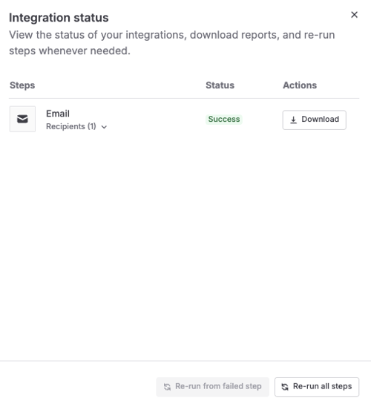Screen dimensions: 371x407
Task: Click the Email envelope icon
Action: [x=22, y=119]
